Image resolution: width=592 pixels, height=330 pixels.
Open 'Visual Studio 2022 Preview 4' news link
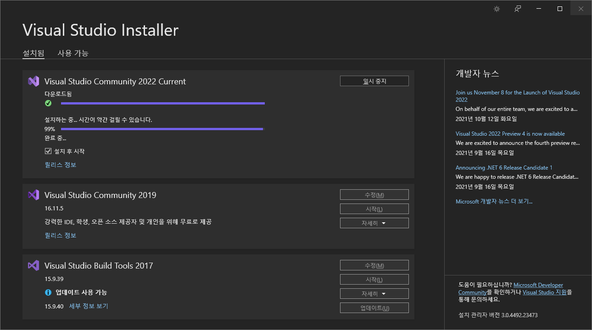510,134
